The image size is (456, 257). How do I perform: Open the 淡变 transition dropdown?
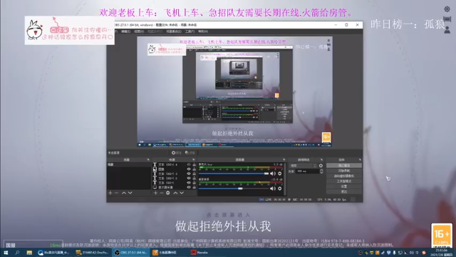point(303,166)
